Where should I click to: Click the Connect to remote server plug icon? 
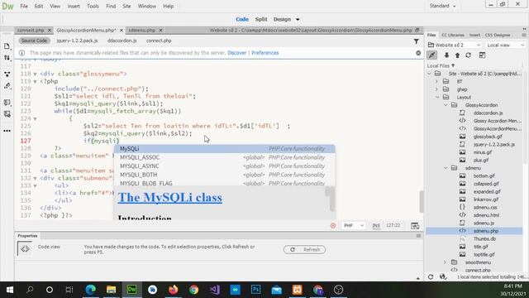coord(431,55)
